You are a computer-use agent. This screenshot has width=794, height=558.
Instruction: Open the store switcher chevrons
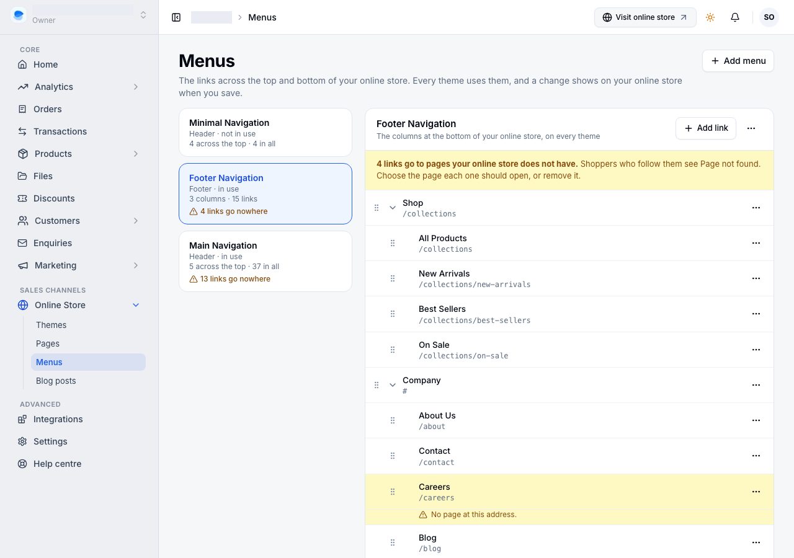[143, 15]
